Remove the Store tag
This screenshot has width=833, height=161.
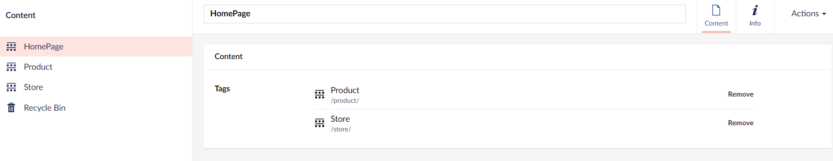tap(741, 123)
